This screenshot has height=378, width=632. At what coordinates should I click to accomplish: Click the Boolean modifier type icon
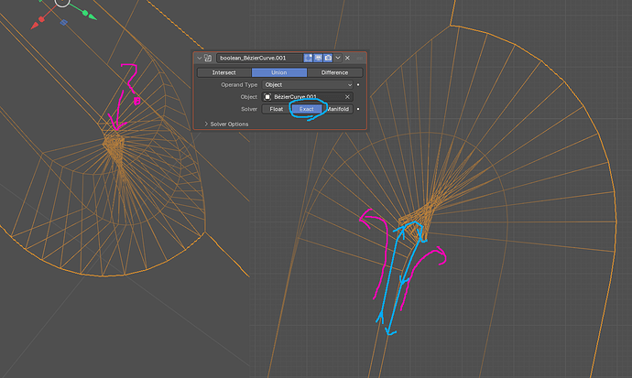click(x=208, y=58)
